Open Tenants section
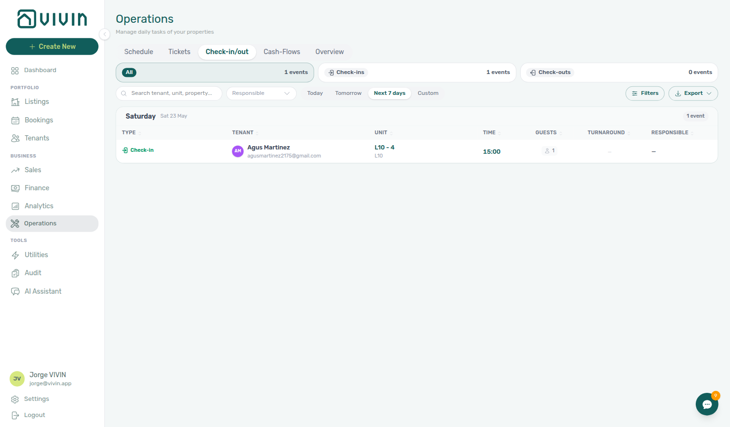 (37, 138)
